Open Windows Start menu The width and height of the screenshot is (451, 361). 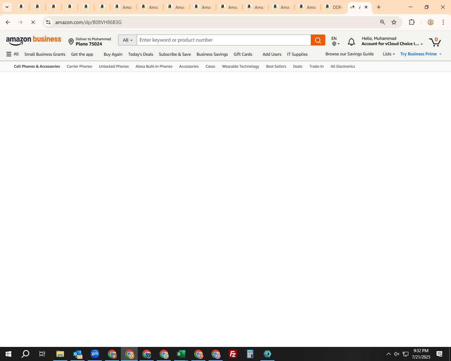coord(8,354)
